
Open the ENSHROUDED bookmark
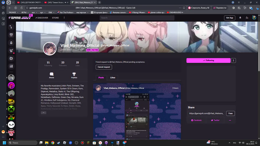click(175, 12)
